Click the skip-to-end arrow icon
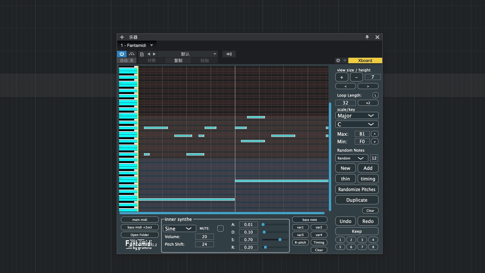The width and height of the screenshot is (485, 273). click(x=229, y=54)
